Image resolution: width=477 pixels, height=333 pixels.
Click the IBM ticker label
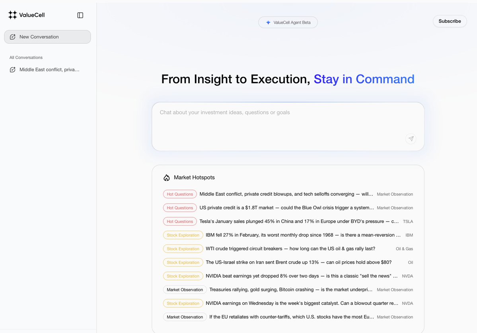tap(409, 236)
